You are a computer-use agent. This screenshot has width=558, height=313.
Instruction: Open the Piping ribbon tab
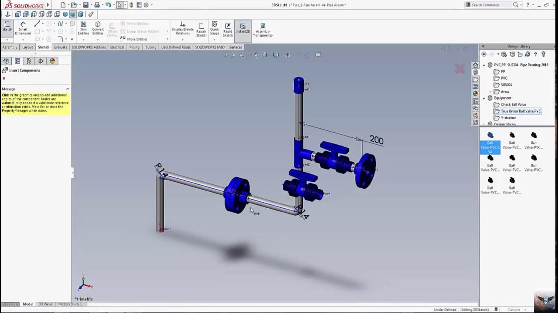pos(134,47)
